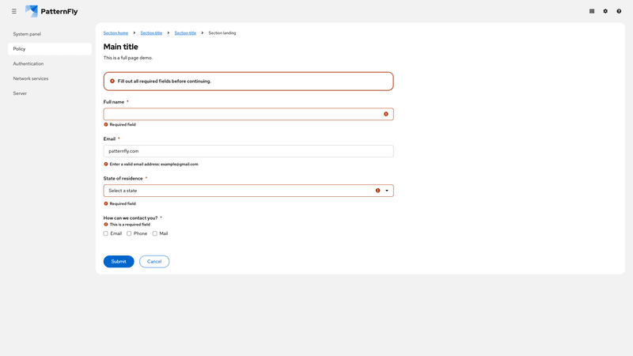Click the help question mark icon
Viewport: 633px width, 356px height.
tap(619, 11)
